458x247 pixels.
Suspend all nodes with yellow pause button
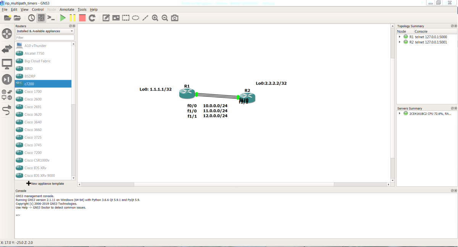pos(73,18)
